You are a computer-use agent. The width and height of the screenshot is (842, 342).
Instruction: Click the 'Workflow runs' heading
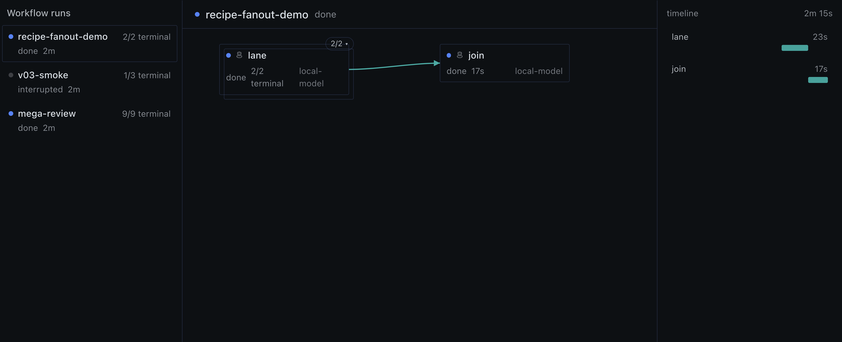(x=39, y=13)
